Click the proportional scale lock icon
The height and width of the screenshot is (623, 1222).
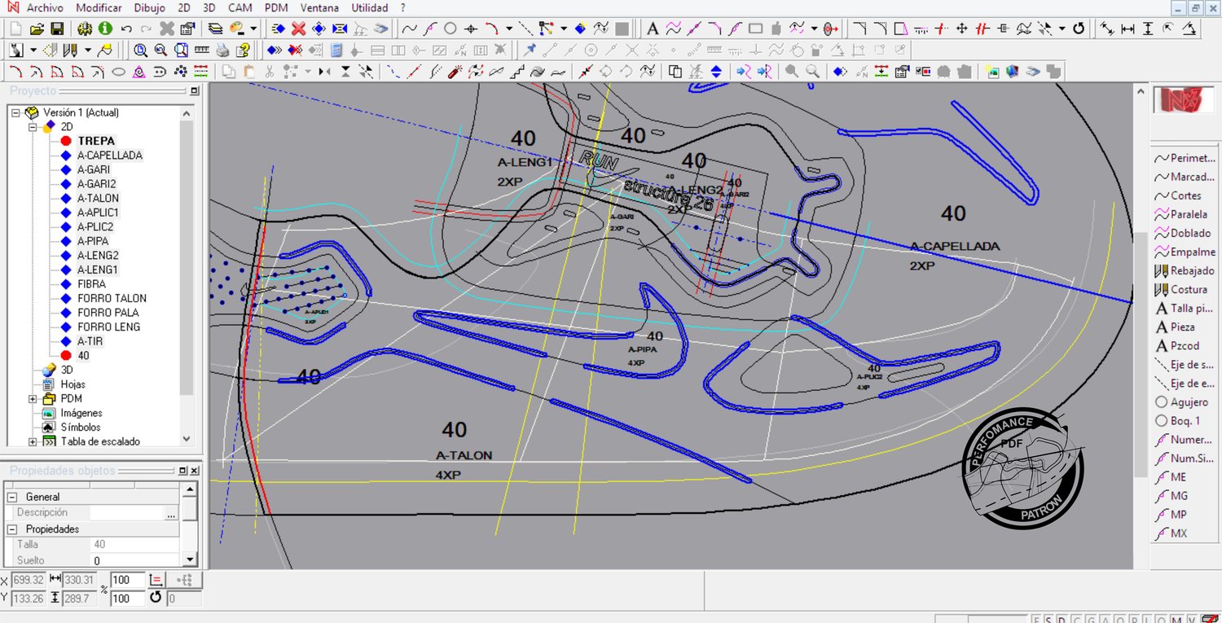pyautogui.click(x=158, y=581)
